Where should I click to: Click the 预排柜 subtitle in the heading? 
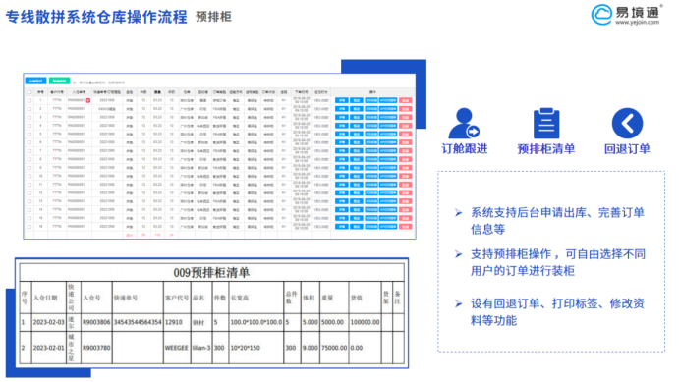(213, 17)
